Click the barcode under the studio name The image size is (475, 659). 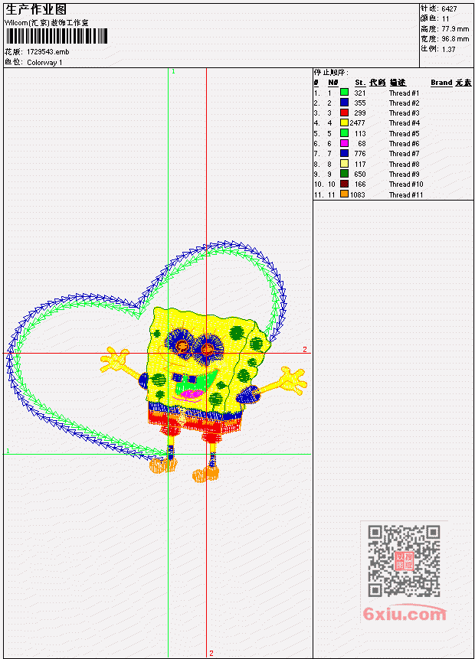57,36
